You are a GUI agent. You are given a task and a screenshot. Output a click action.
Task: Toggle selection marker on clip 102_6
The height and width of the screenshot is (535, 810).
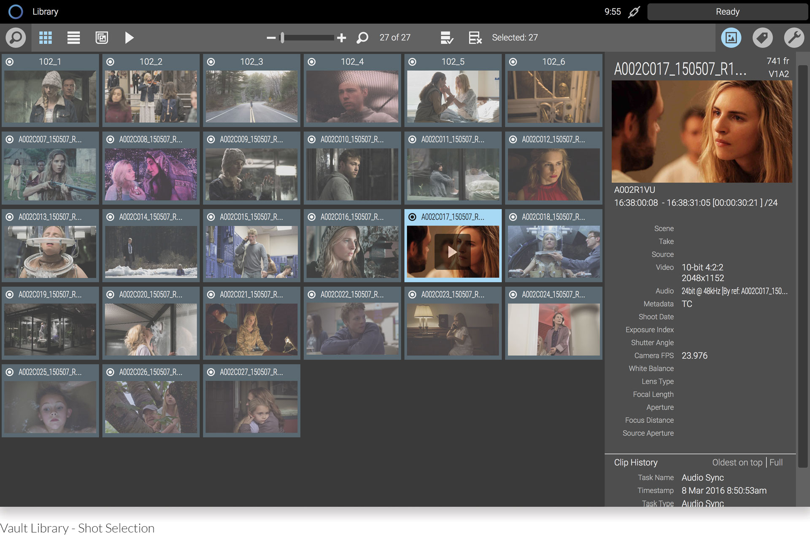[x=513, y=62]
